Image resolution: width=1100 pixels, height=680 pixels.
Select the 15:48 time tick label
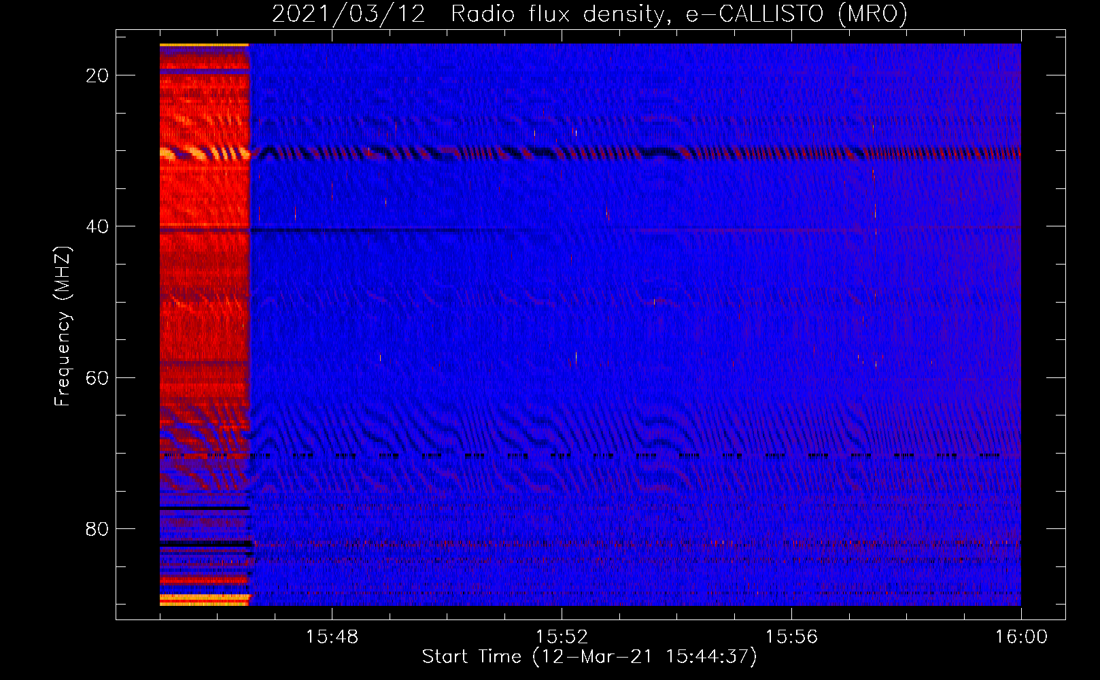332,637
